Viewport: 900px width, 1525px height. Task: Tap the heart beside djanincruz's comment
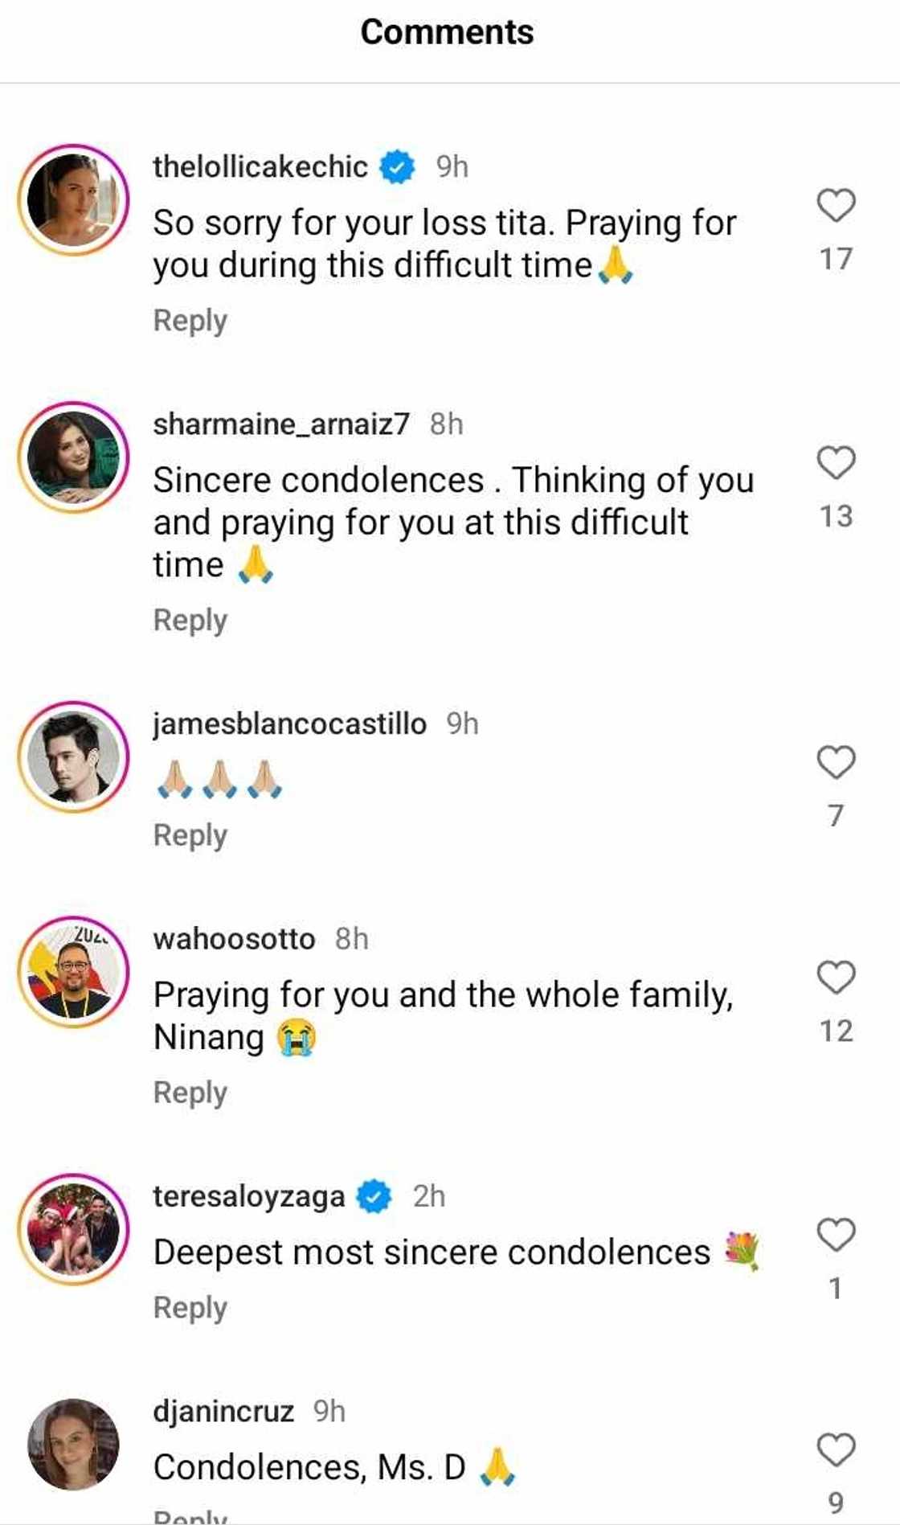point(836,1449)
